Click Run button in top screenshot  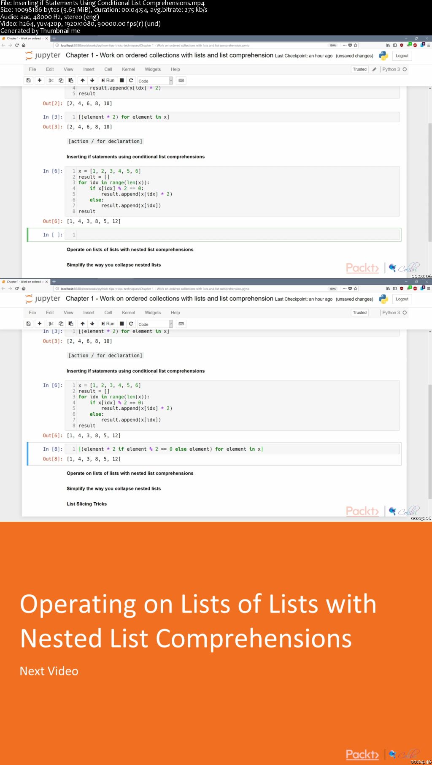click(108, 80)
